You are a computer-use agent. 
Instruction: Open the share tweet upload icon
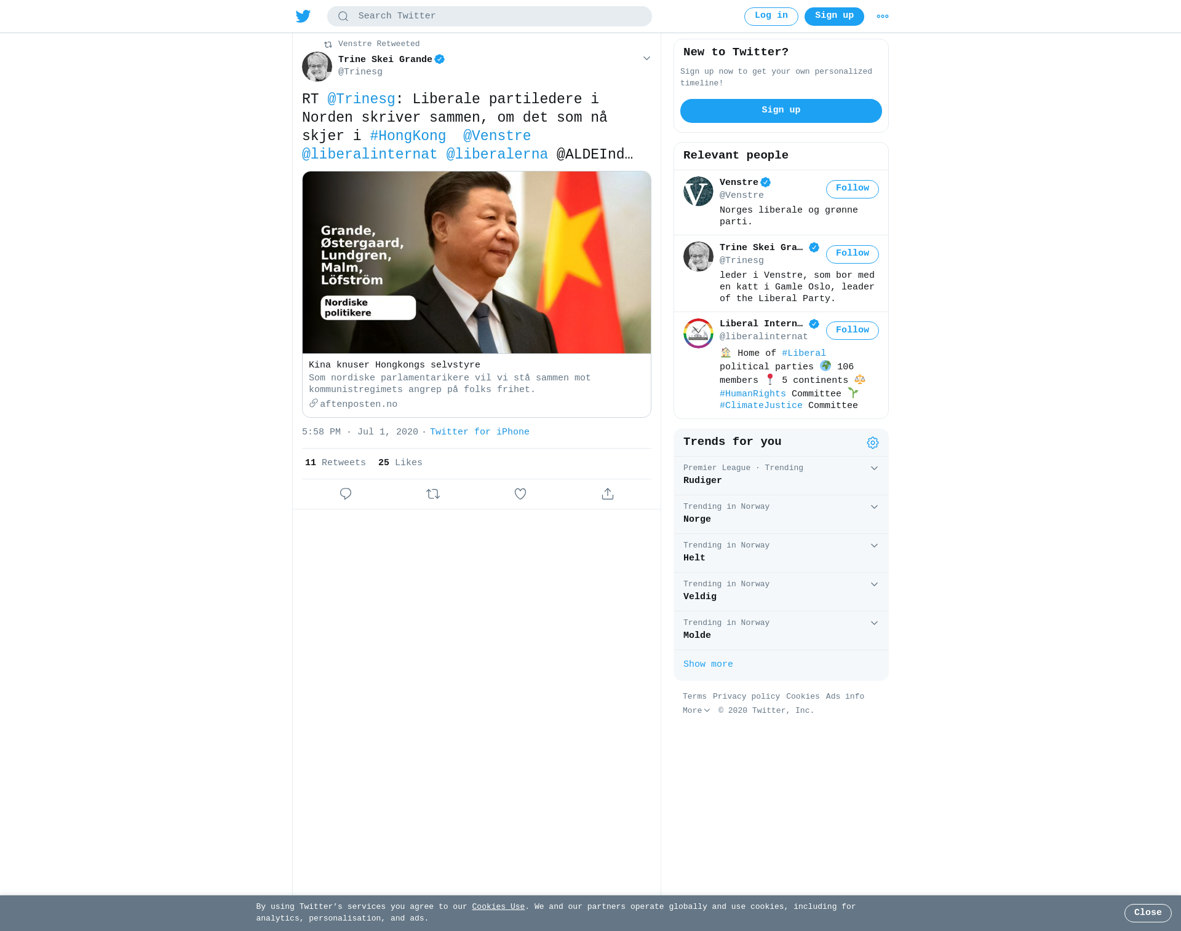[608, 493]
